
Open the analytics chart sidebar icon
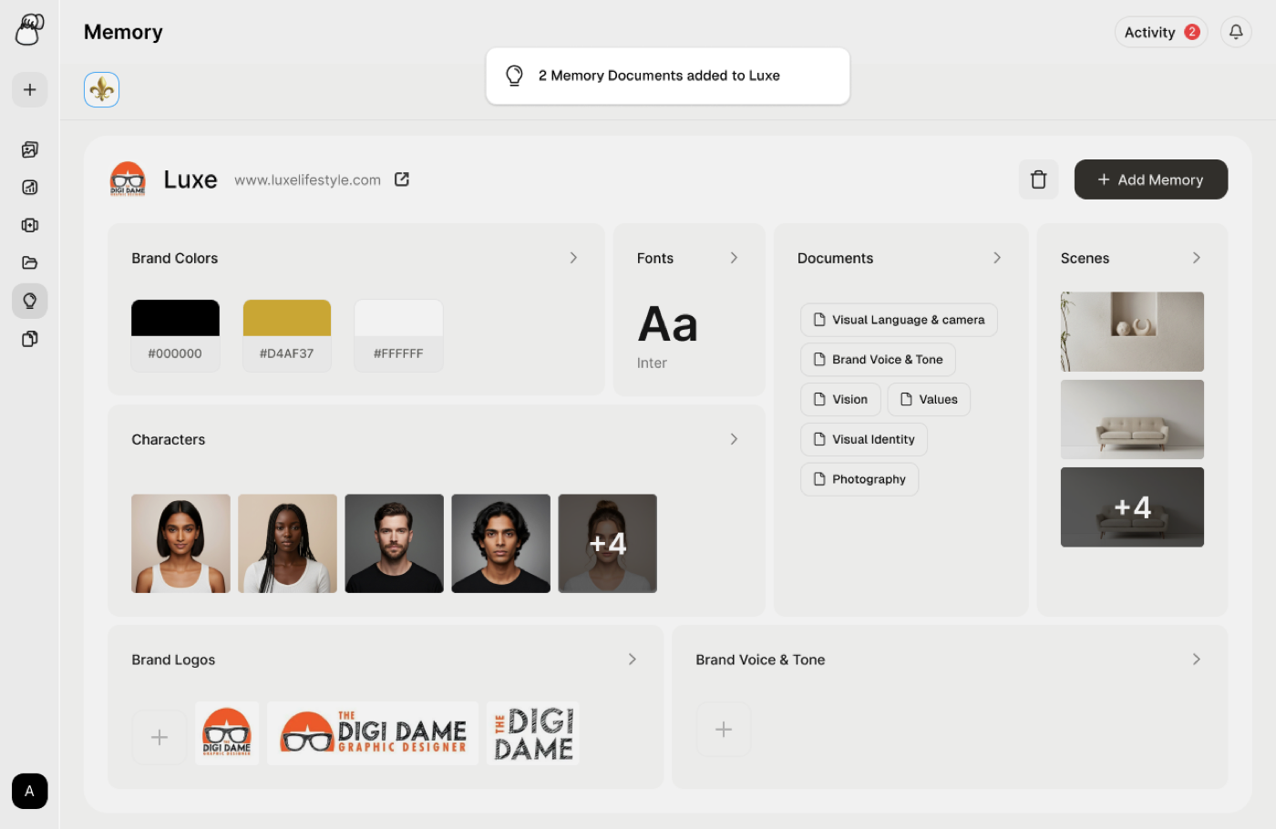click(30, 187)
